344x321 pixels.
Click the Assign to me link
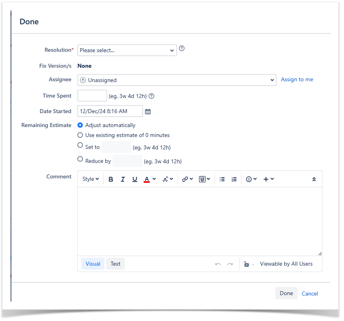pos(297,80)
